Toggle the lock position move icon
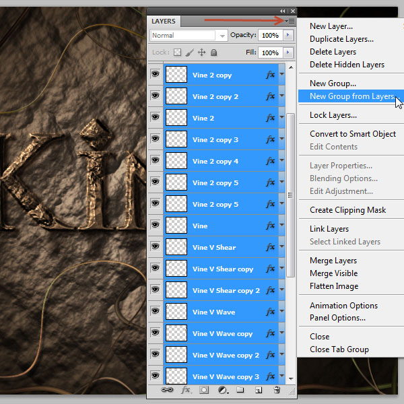This screenshot has height=404, width=404. pos(201,53)
